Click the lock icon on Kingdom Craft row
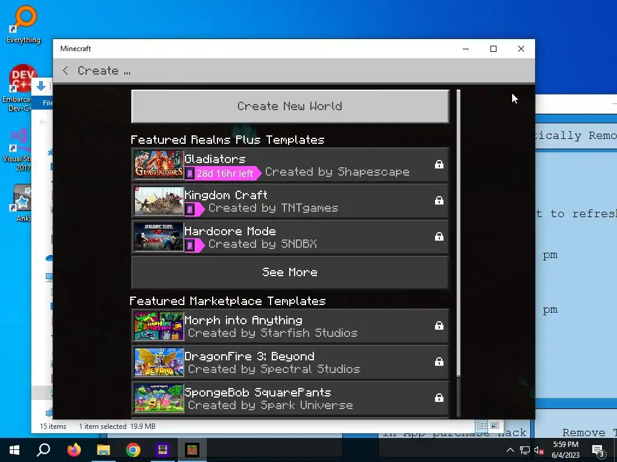Screen dimensions: 617x462 (x=439, y=200)
